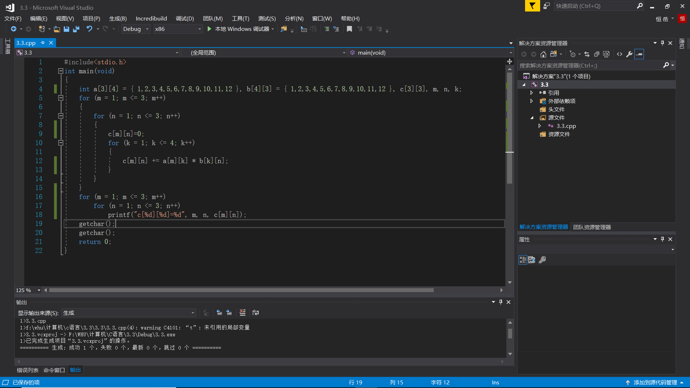Save the current file with the disk icon

(66, 29)
